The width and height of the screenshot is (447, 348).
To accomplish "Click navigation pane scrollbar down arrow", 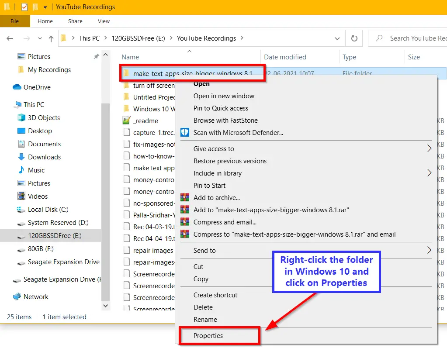I will (x=105, y=306).
